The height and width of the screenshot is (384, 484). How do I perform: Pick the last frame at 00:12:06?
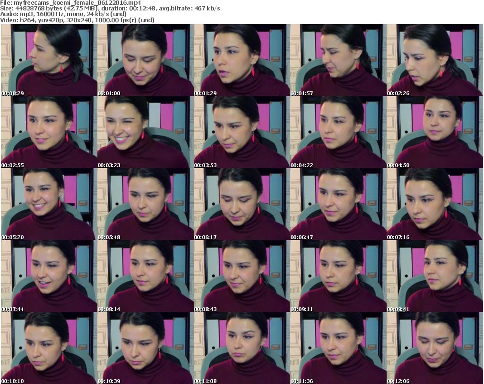coord(435,348)
